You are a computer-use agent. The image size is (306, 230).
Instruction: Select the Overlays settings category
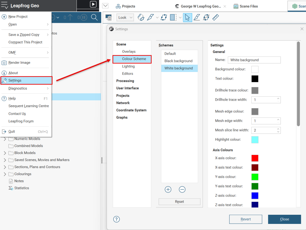[x=129, y=52]
